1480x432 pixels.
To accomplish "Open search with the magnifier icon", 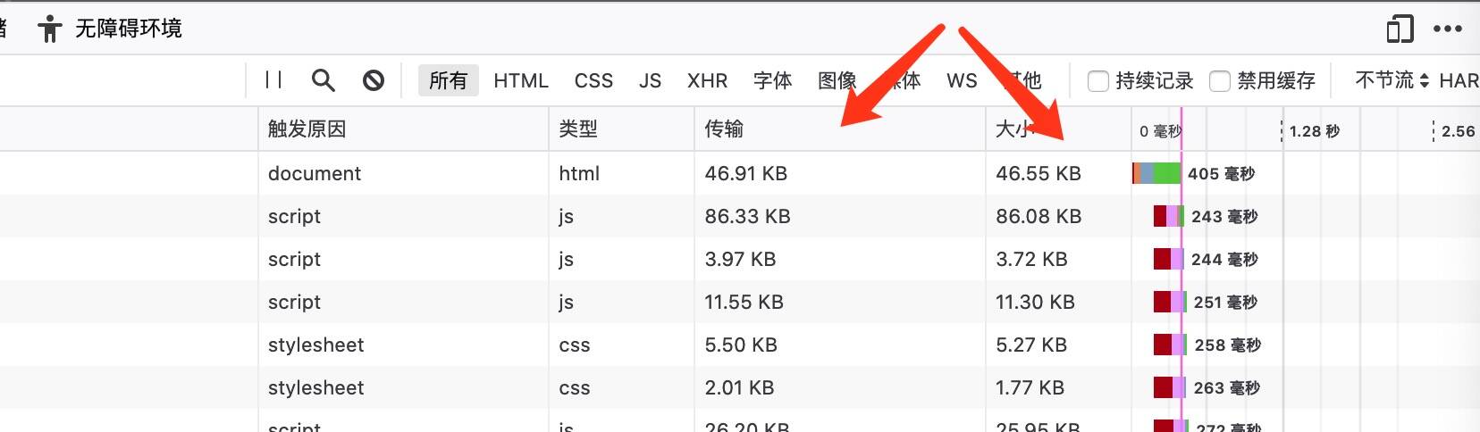I will (323, 80).
